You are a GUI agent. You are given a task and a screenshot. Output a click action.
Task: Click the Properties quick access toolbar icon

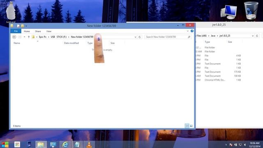point(18,26)
